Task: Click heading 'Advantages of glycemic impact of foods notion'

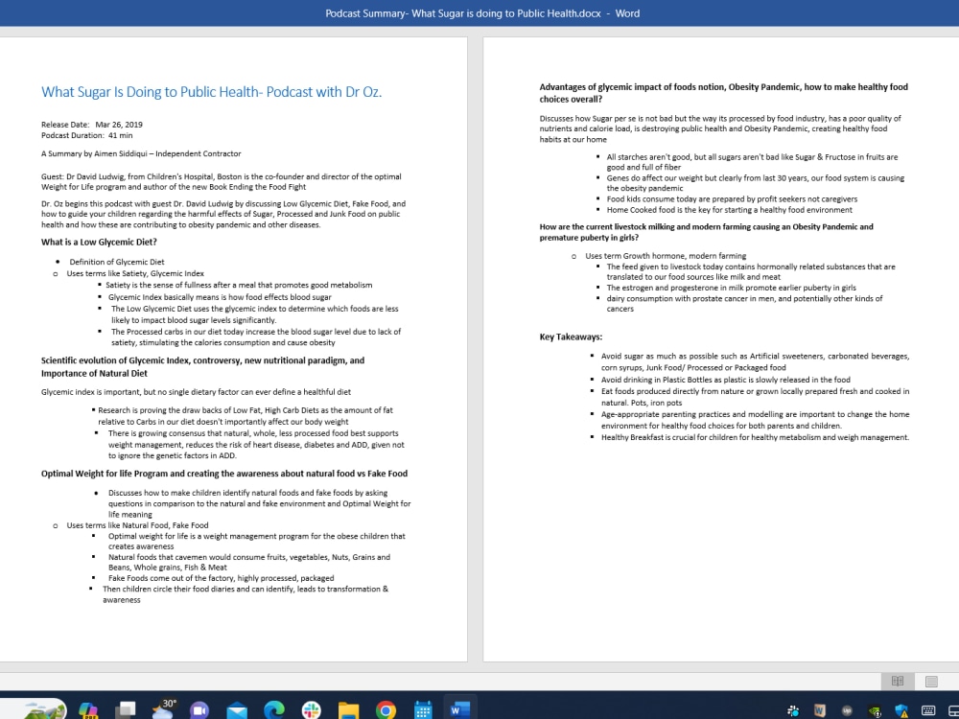Action: point(723,93)
